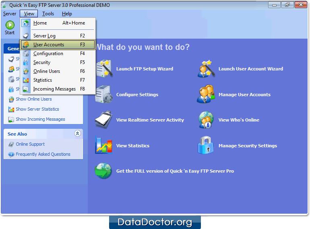Click Show Incoming Messages sidebar link
The width and height of the screenshot is (310, 229).
(40, 119)
